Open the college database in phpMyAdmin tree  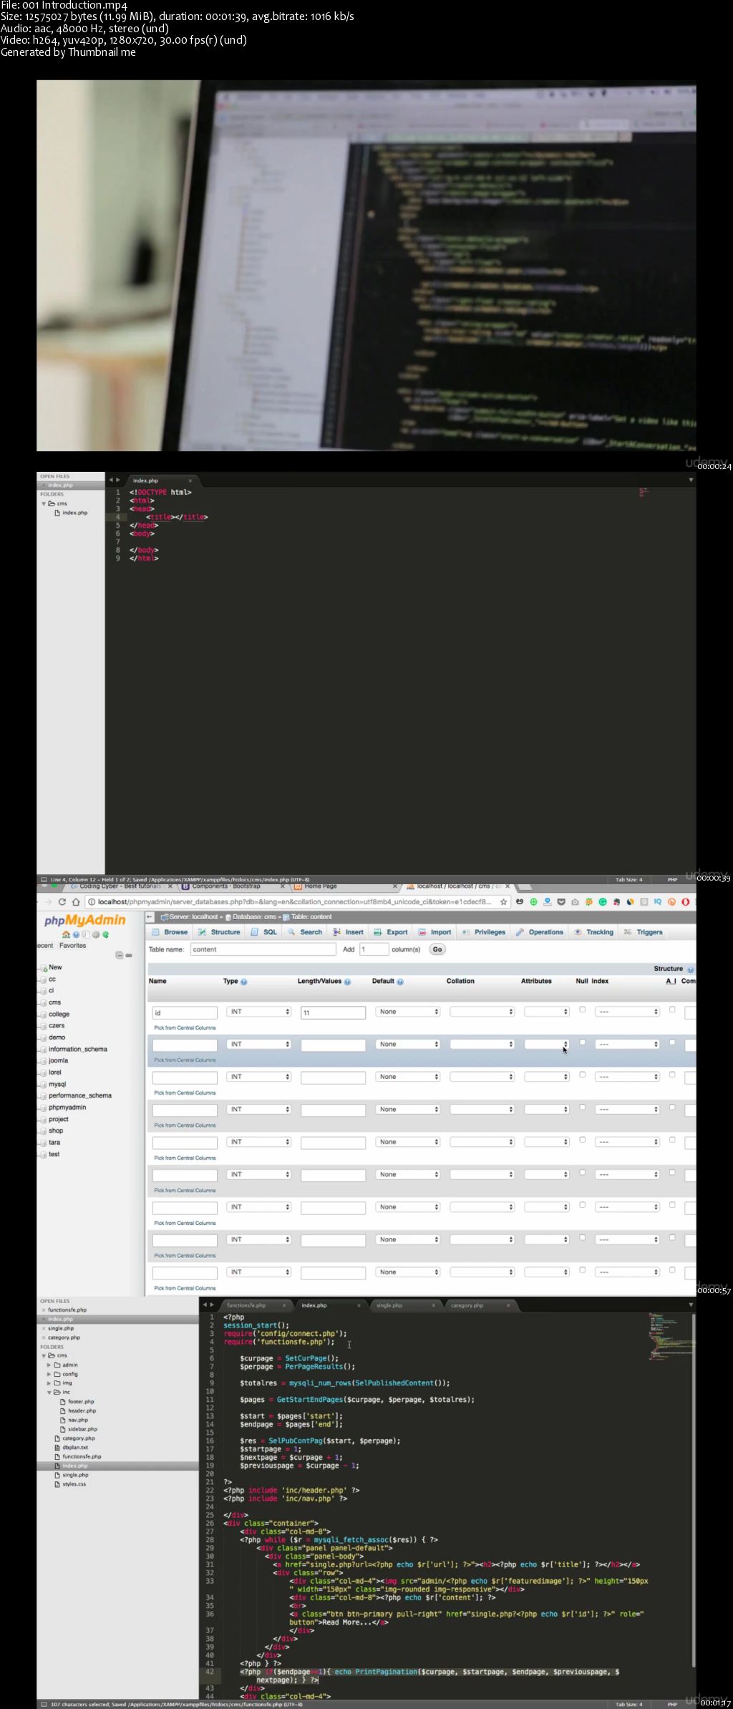59,1014
